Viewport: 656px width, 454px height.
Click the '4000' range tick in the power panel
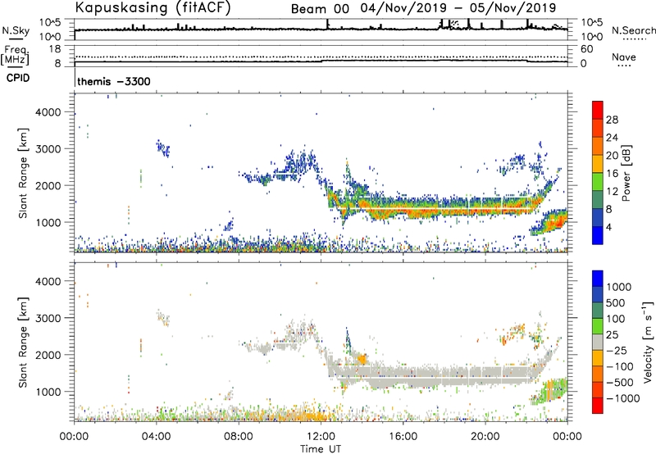[x=48, y=112]
